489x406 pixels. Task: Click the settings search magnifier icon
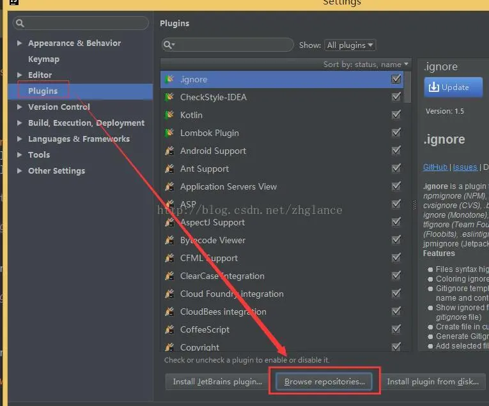point(20,23)
